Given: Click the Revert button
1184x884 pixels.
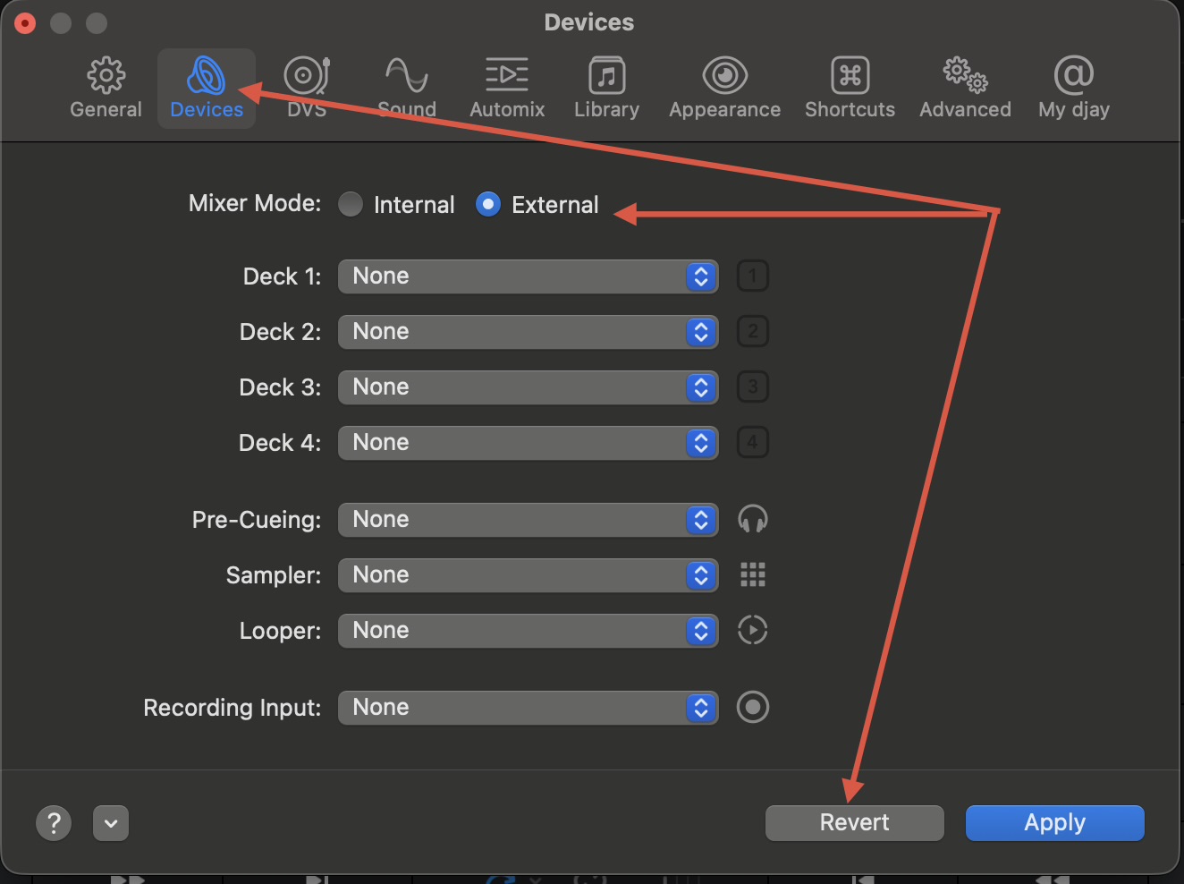Looking at the screenshot, I should click(854, 823).
